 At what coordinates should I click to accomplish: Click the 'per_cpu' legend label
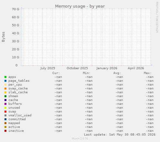(x=15, y=85)
